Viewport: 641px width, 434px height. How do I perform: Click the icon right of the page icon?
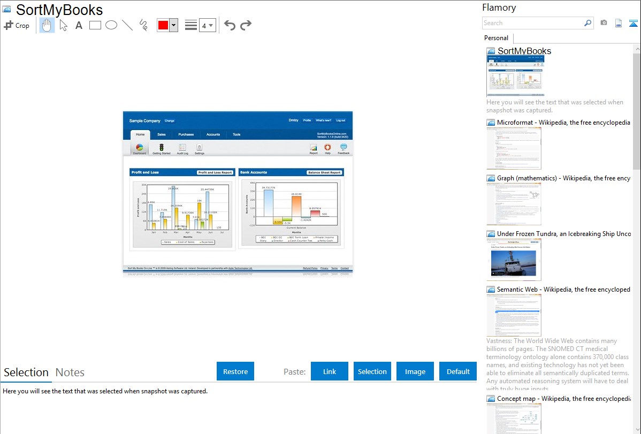633,23
